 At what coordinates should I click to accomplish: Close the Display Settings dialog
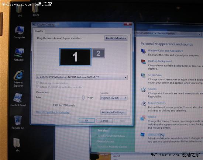click(x=128, y=24)
